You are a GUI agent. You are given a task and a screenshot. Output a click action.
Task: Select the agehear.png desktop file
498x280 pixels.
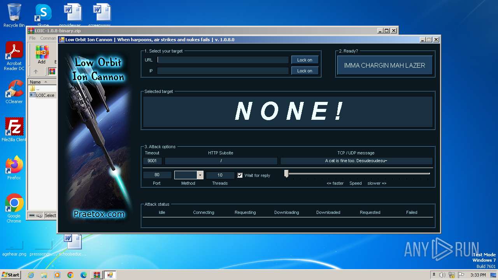(14, 249)
